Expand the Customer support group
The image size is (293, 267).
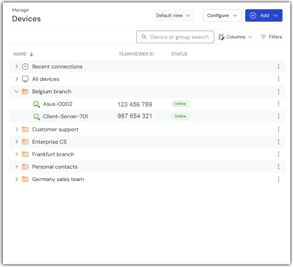click(17, 129)
